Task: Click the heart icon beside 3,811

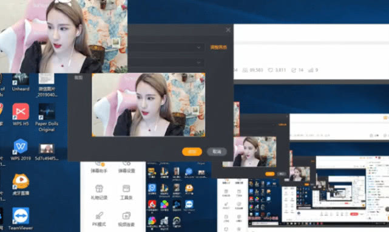Action: (271, 70)
